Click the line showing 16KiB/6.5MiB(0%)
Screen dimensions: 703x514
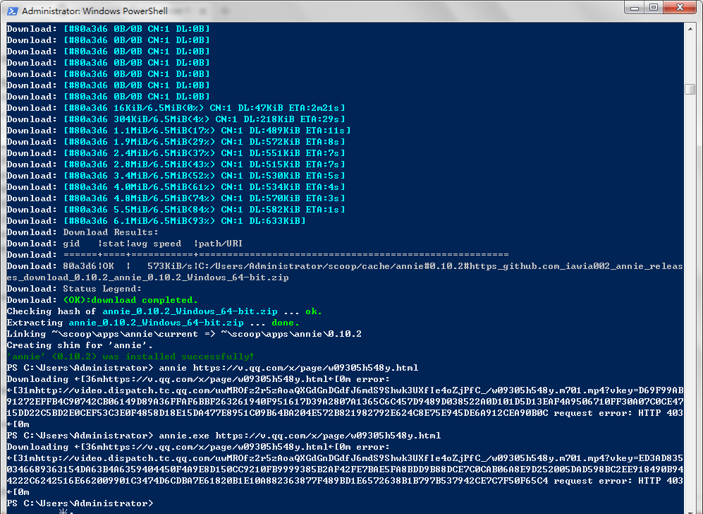176,108
